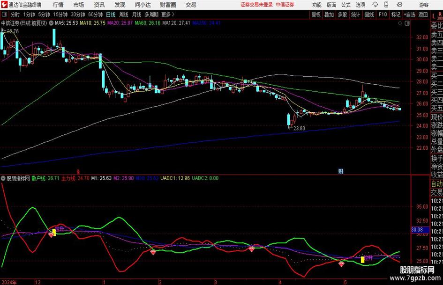The image size is (443, 285).
Task: Select the 日线 daily period tab
Action: tap(111, 15)
